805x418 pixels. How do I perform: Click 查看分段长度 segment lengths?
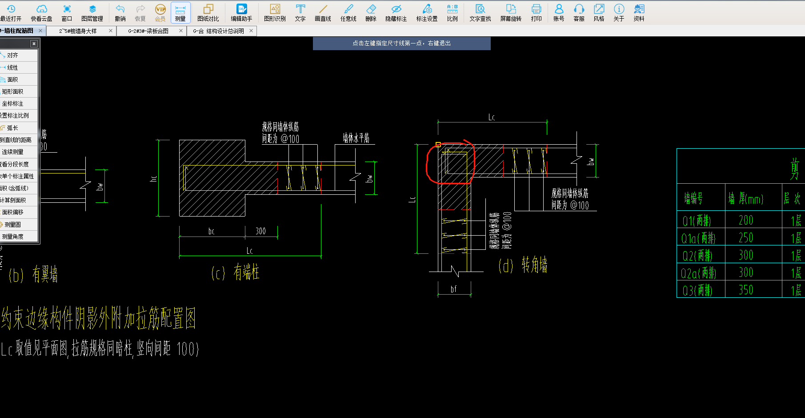19,164
